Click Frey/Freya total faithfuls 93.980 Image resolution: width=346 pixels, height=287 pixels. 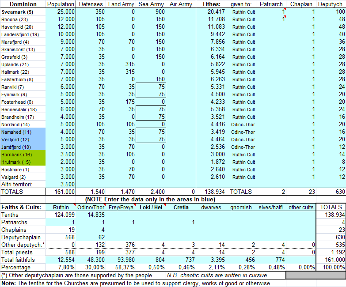pyautogui.click(x=121, y=260)
